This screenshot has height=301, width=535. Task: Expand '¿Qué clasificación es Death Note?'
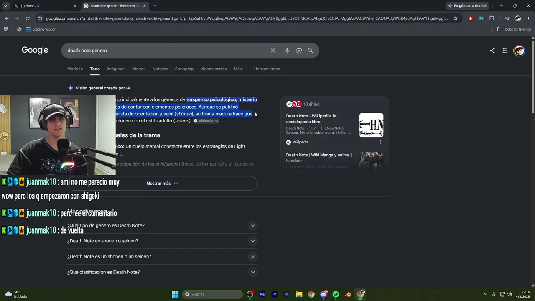[162, 272]
